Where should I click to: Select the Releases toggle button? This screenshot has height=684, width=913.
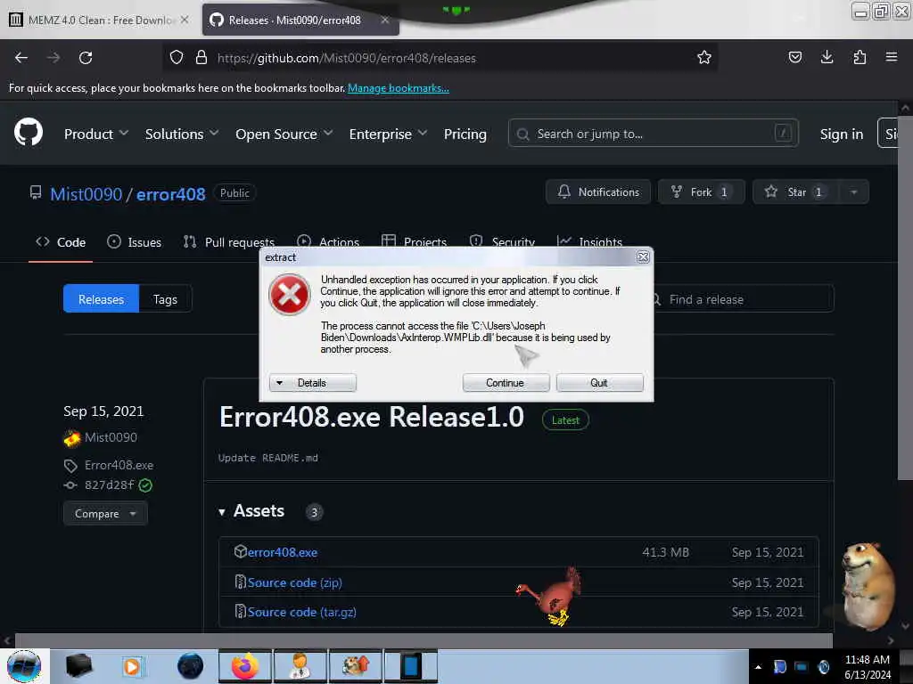[101, 299]
